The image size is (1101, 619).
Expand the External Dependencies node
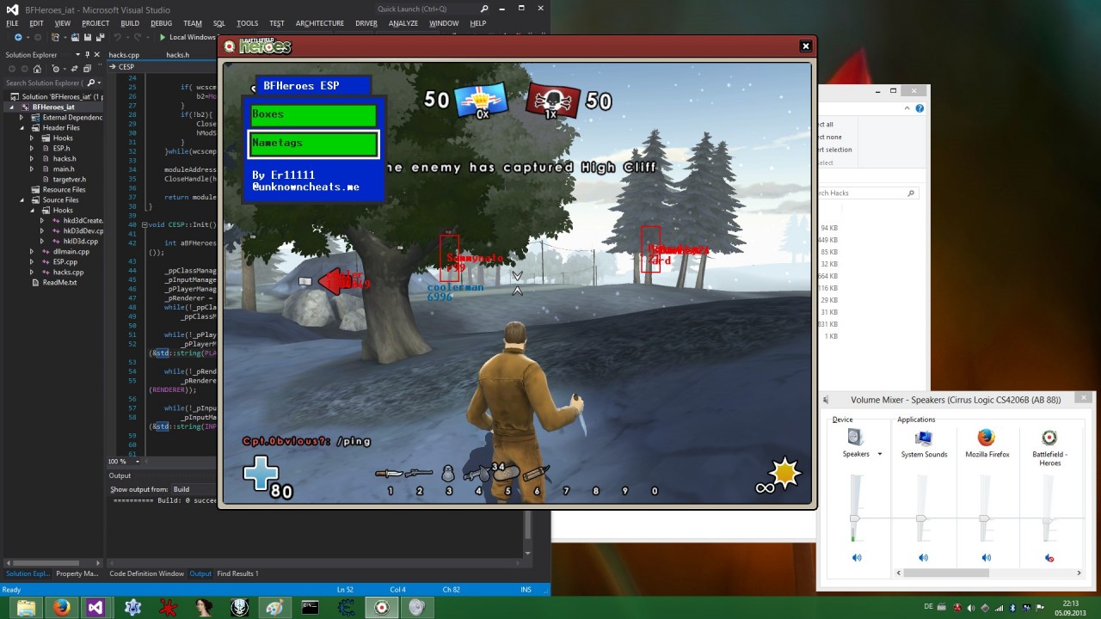[x=23, y=118]
